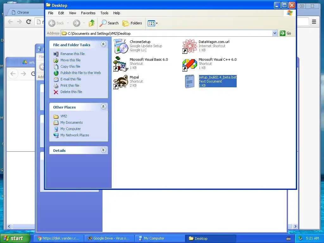The height and width of the screenshot is (243, 324).
Task: Click the Search magnifier toolbar button
Action: point(109,23)
